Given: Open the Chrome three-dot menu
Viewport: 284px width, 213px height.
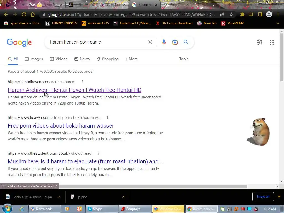Looking at the screenshot, I should (278, 14).
